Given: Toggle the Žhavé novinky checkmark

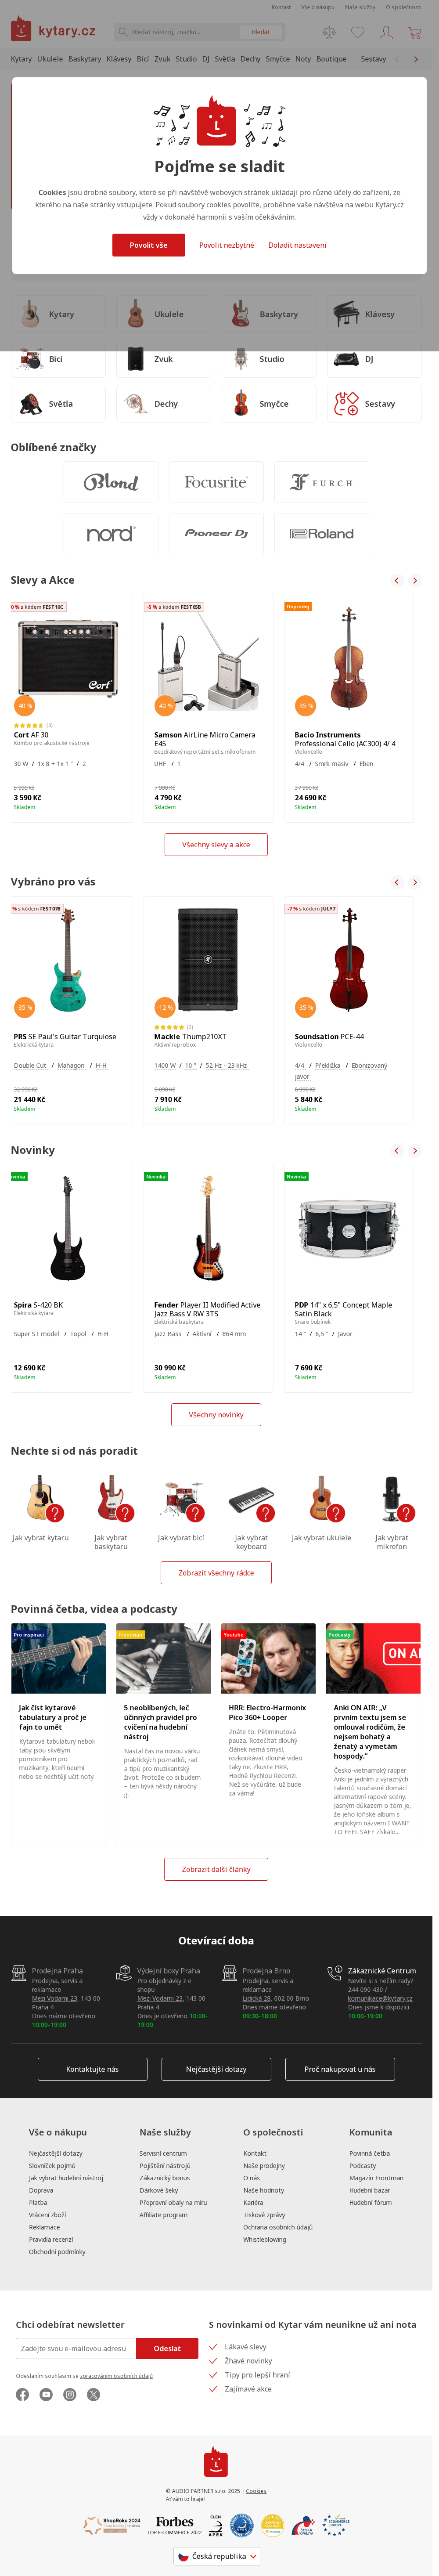Looking at the screenshot, I should tap(213, 2360).
